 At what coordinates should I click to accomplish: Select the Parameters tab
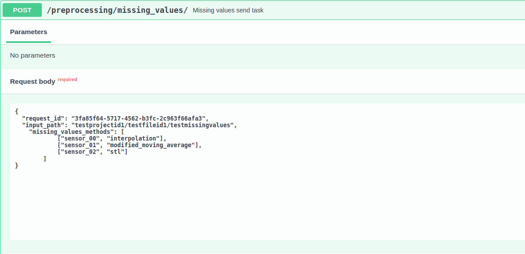pyautogui.click(x=28, y=32)
